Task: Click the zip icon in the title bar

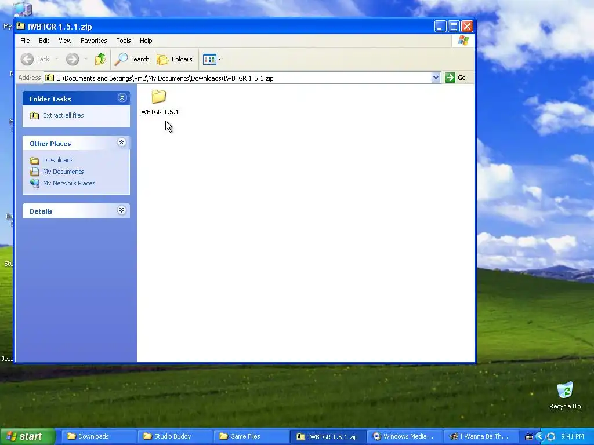Action: [20, 26]
